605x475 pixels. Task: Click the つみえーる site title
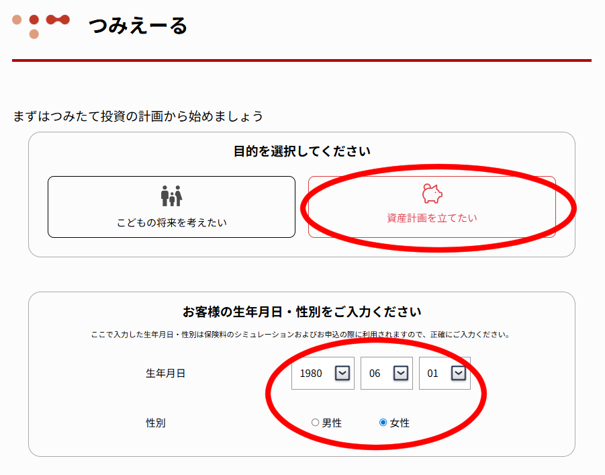click(138, 26)
